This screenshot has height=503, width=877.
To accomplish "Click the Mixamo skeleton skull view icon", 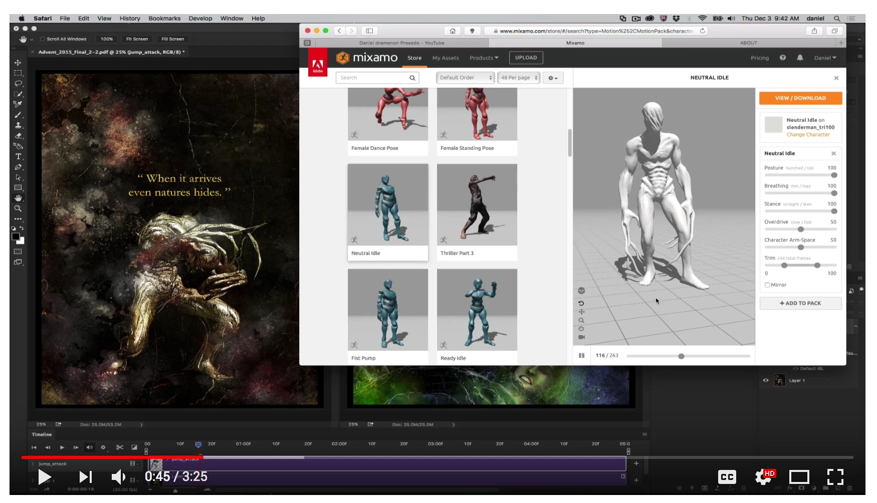I will pos(581,291).
